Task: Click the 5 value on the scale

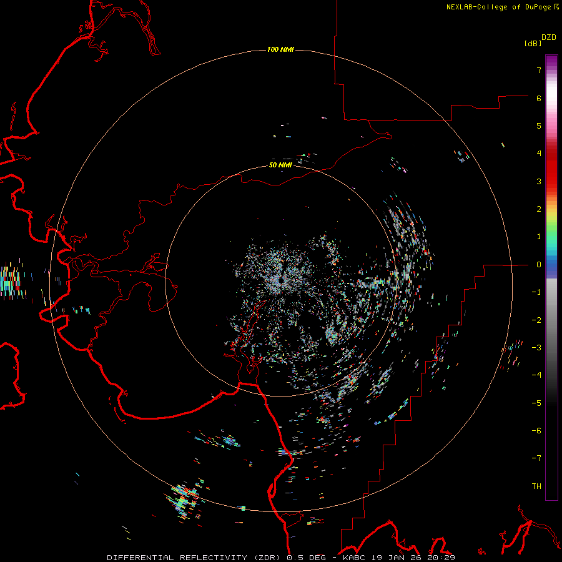Action: click(539, 126)
